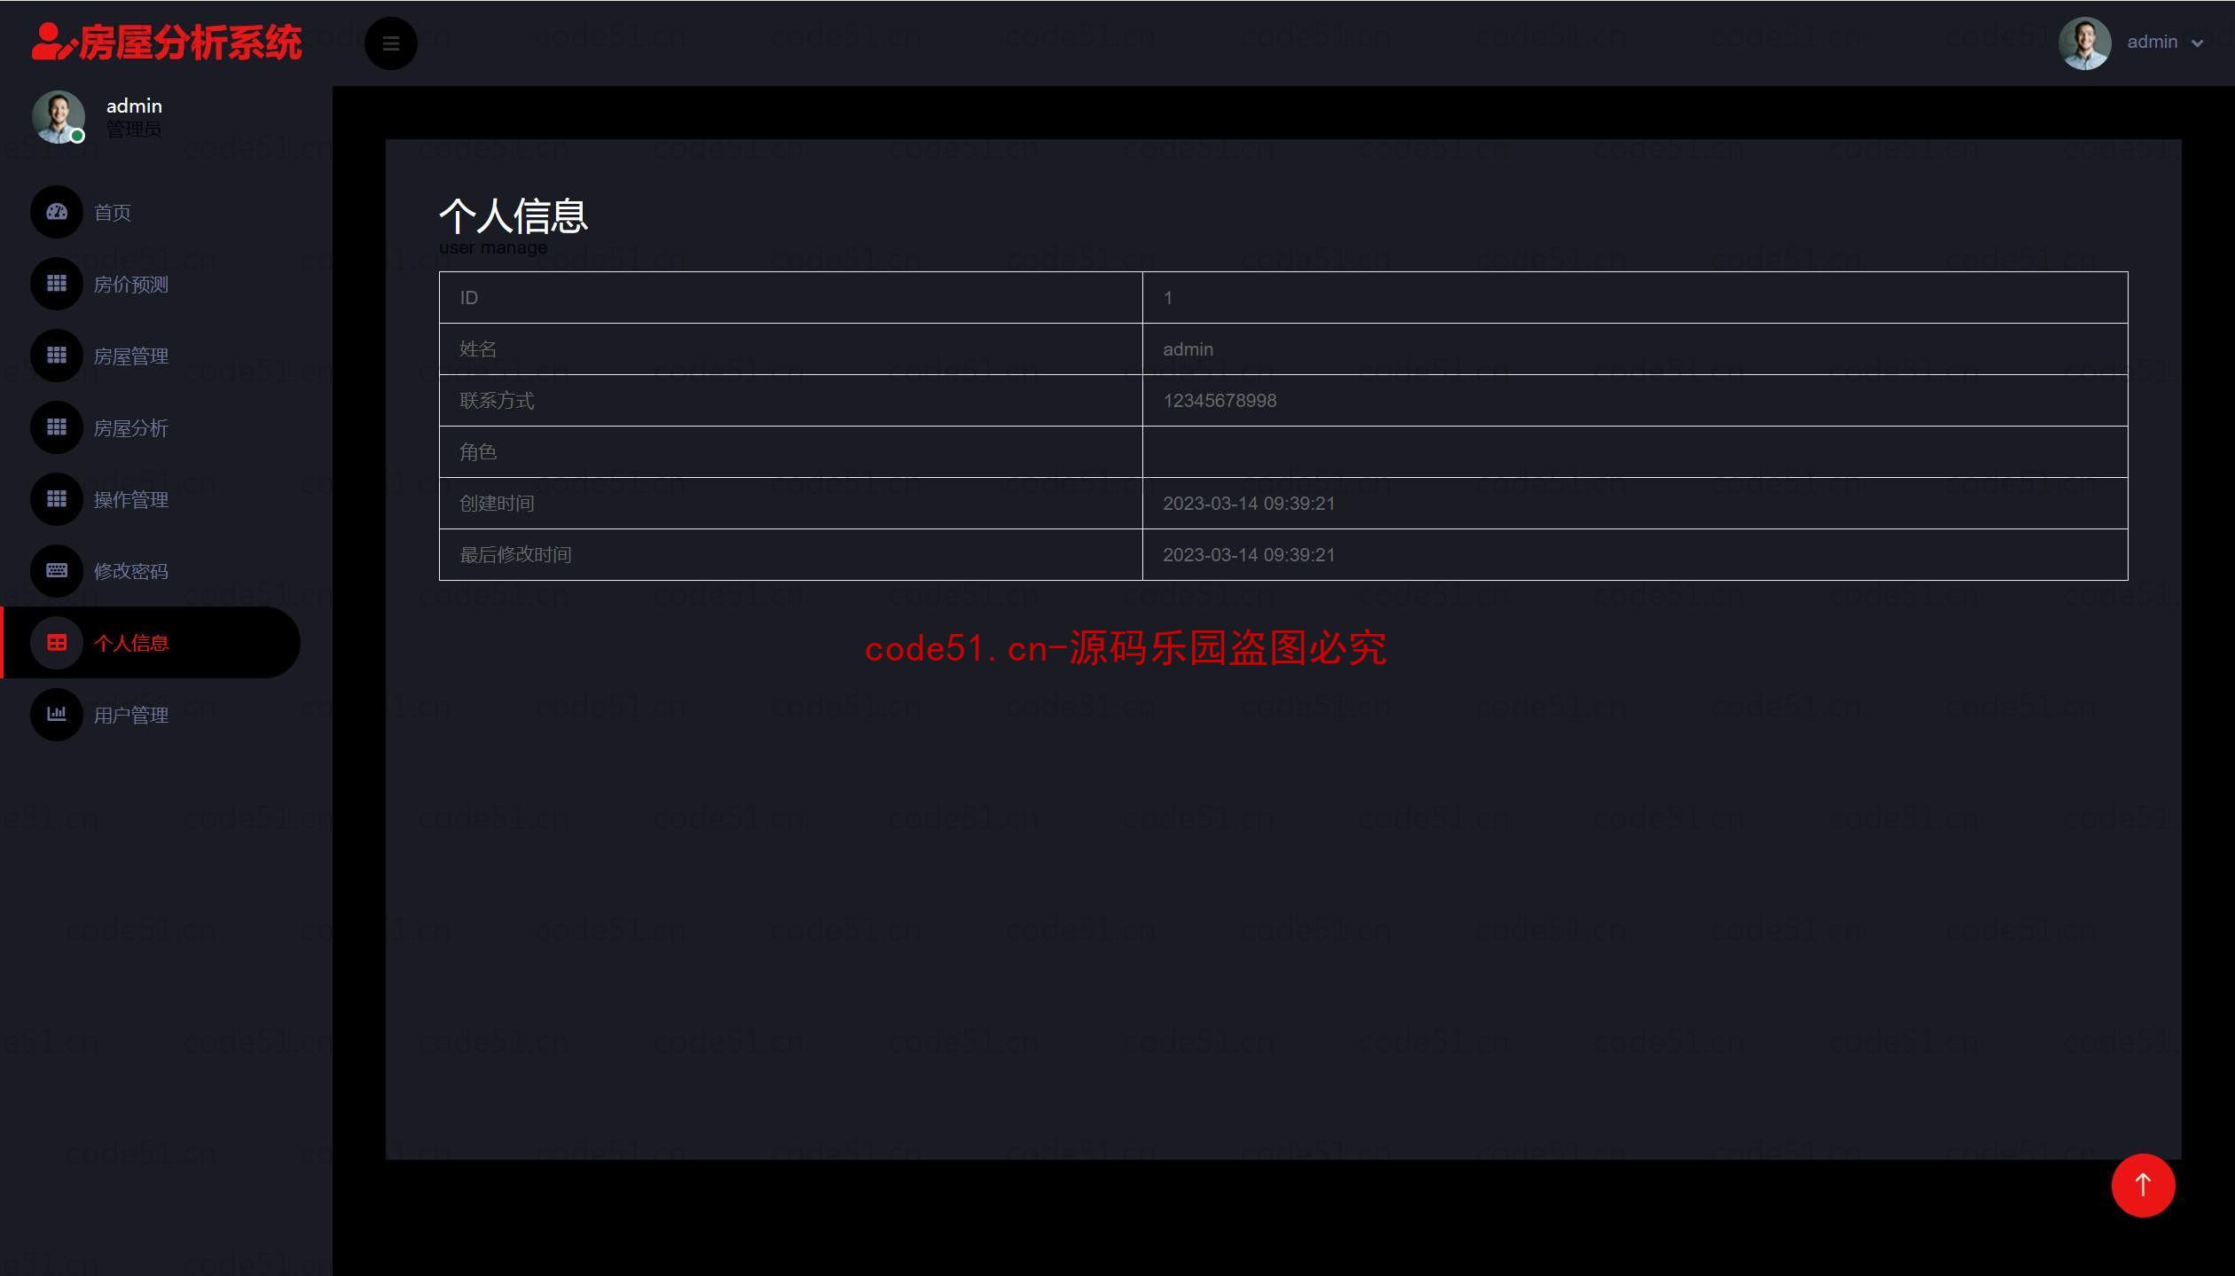This screenshot has width=2235, height=1276.
Task: Click the hamburger menu toggle button
Action: [x=391, y=43]
